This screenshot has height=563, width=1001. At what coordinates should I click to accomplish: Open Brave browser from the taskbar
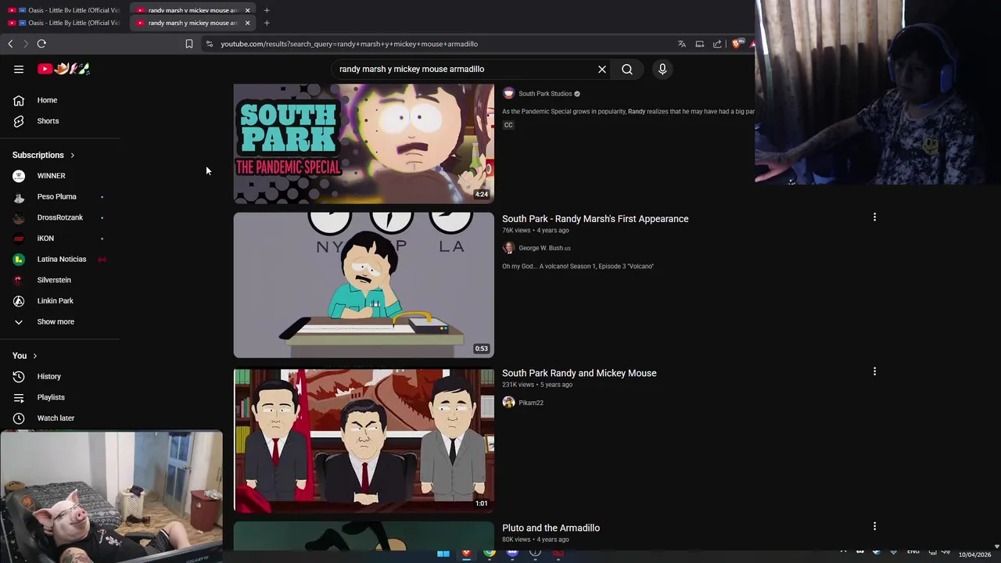(467, 554)
